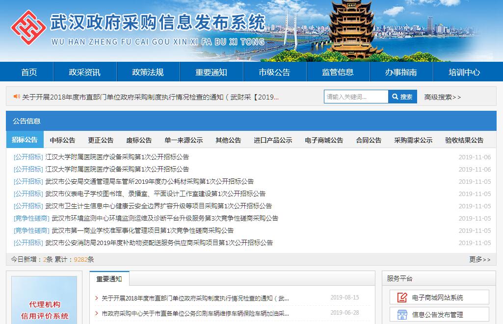Expand announcements list via 更多>> link
Image resolution: width=503 pixels, height=324 pixels.
coord(479,259)
